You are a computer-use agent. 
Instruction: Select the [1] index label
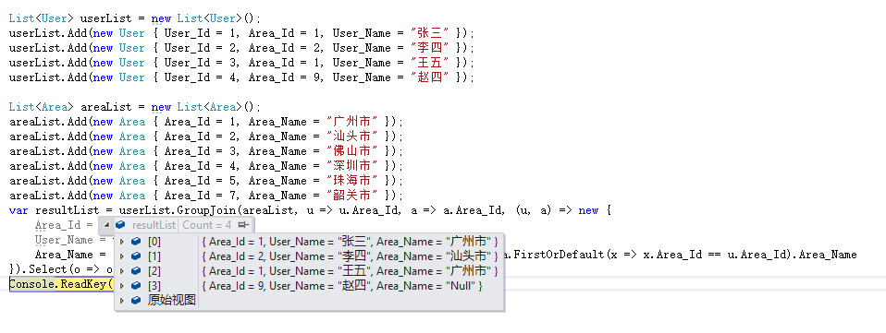(x=154, y=256)
